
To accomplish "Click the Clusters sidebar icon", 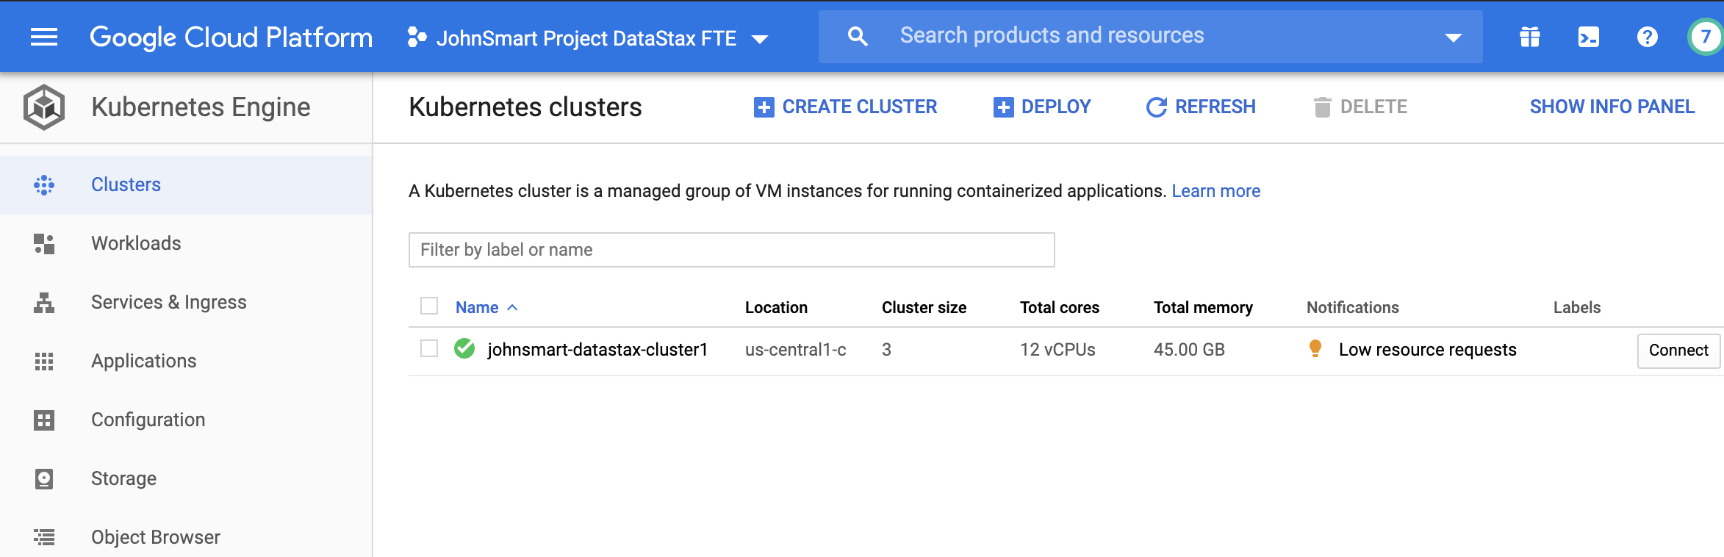I will [x=44, y=185].
